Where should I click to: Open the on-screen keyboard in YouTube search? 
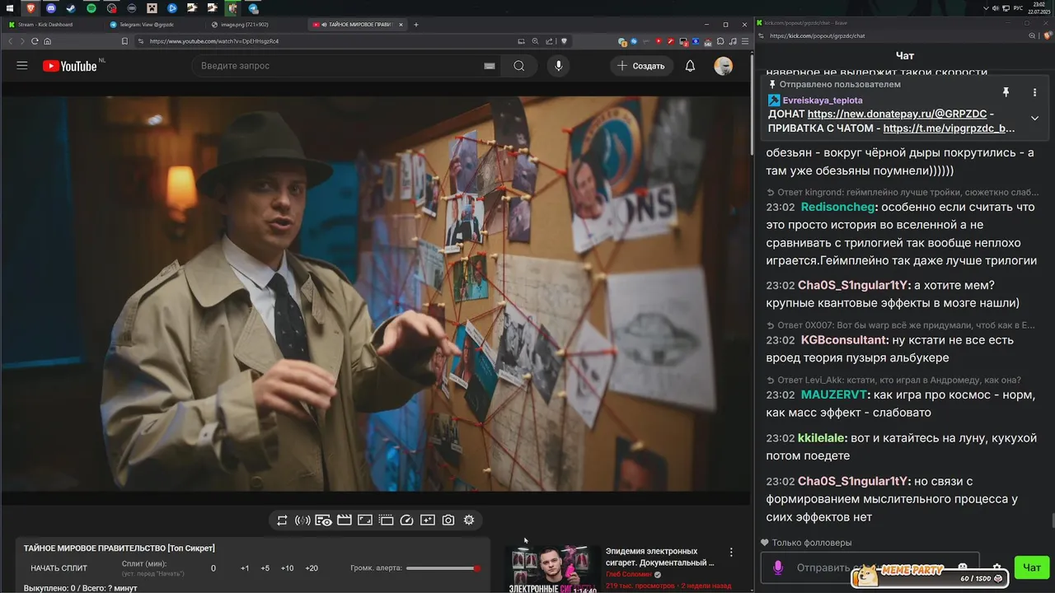coord(490,66)
